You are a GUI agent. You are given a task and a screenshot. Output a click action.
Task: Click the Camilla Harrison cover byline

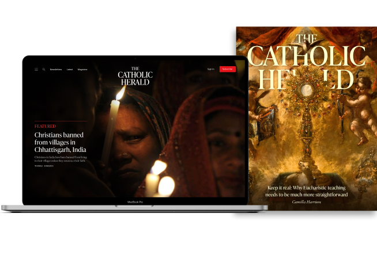[307, 202]
